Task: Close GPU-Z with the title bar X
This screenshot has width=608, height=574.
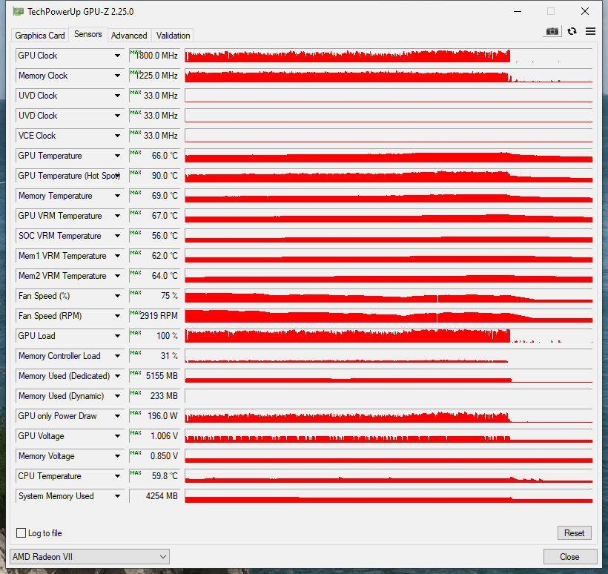Action: pos(585,12)
